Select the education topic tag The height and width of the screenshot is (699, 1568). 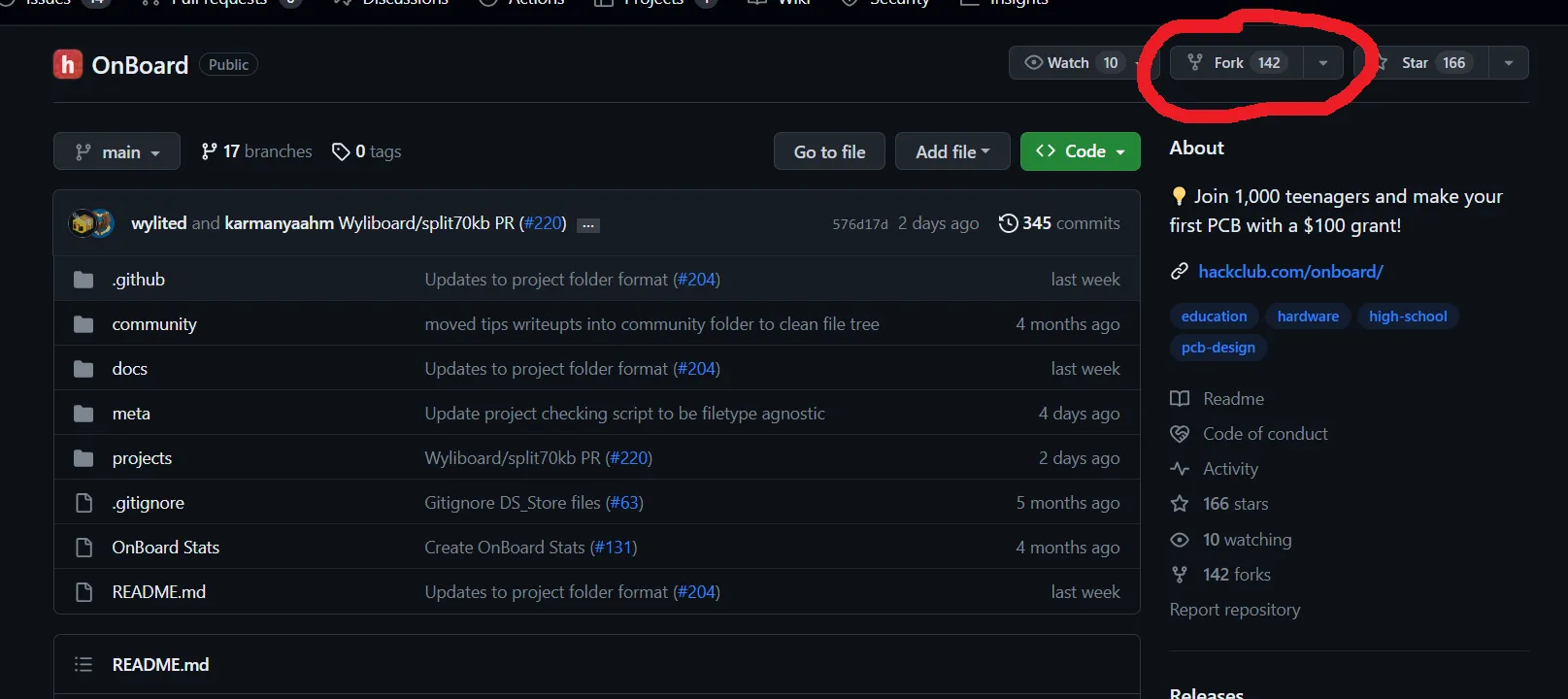1214,316
